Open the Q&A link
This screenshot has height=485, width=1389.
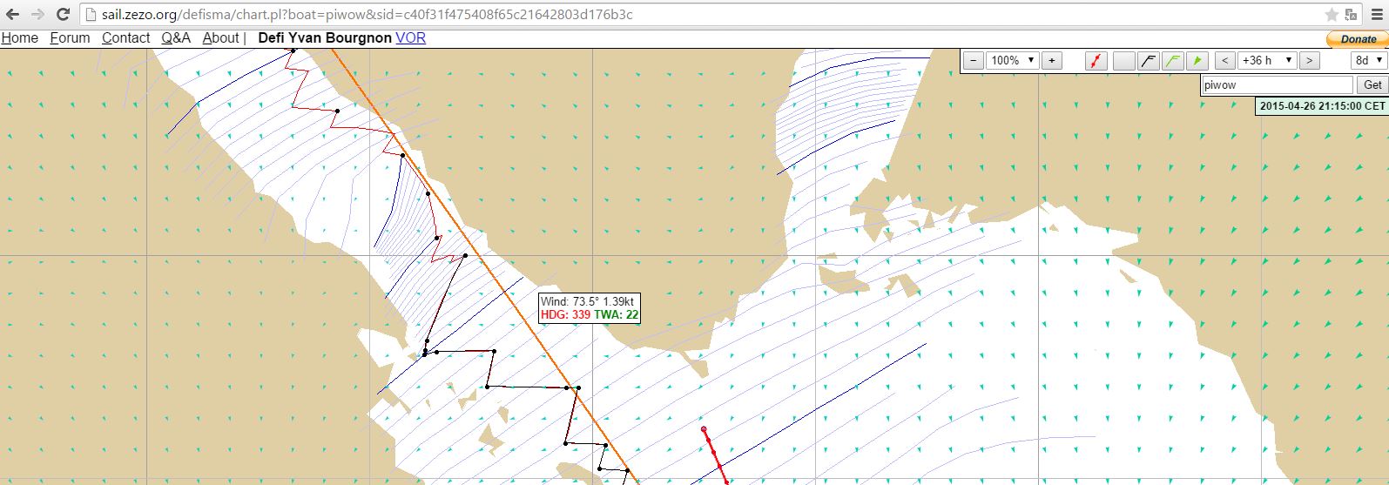pos(176,37)
